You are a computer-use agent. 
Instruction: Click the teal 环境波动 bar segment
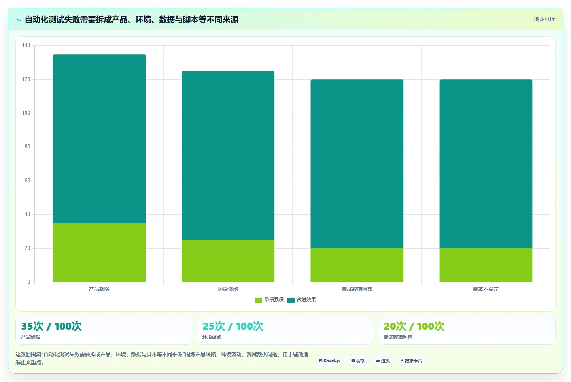[228, 155]
